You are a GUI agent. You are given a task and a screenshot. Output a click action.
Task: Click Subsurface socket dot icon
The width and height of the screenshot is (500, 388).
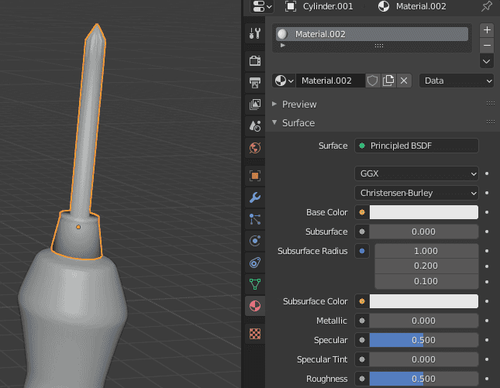(362, 232)
